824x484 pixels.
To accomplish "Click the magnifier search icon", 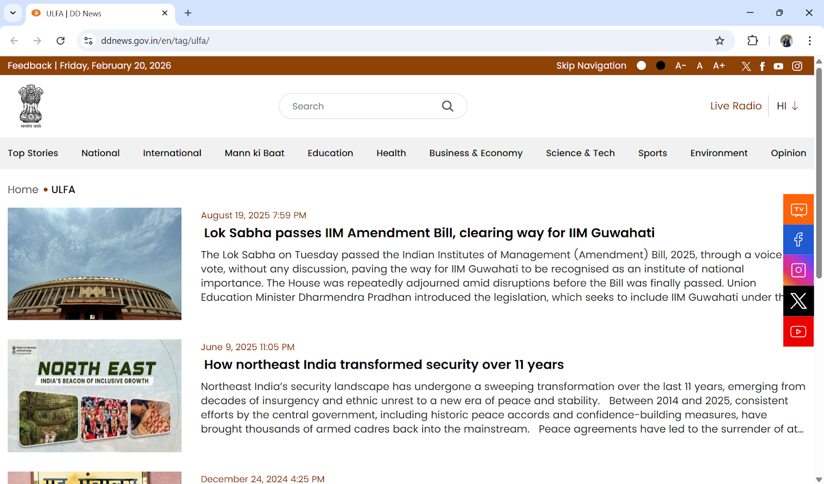I will (448, 106).
